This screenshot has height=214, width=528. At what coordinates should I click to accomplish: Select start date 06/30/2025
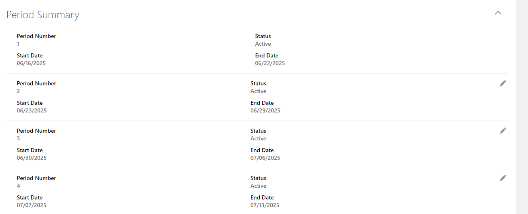(x=32, y=158)
